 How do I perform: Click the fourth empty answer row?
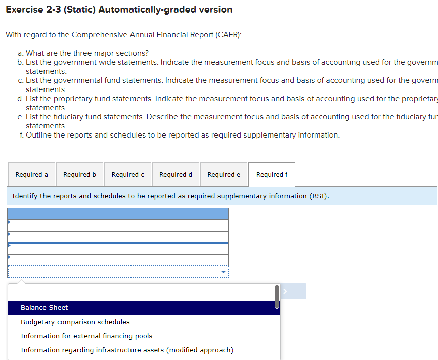click(x=118, y=260)
